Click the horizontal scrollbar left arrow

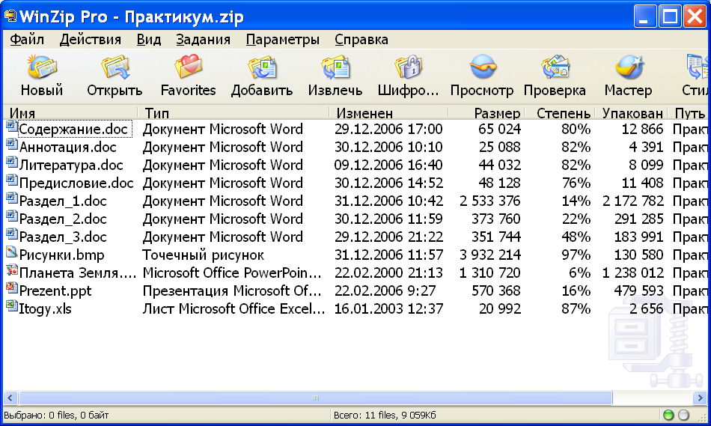click(x=10, y=398)
